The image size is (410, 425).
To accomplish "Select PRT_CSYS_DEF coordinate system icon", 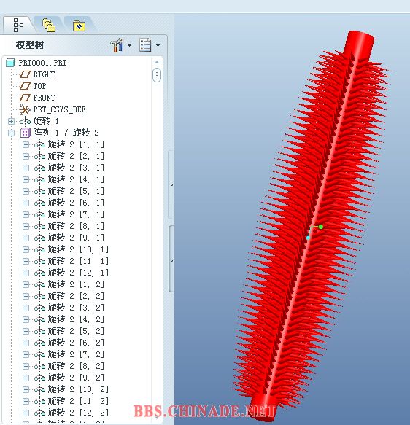I will (25, 109).
